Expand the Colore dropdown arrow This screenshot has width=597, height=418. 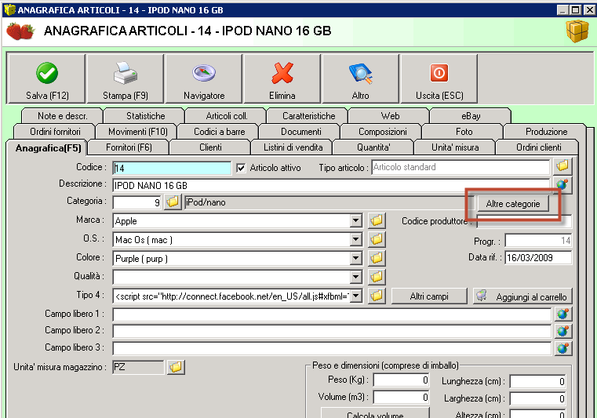click(x=355, y=259)
